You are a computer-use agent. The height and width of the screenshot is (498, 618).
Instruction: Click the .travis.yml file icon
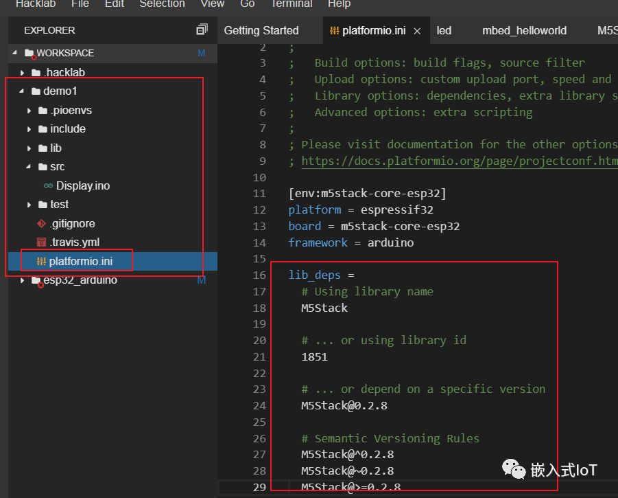point(40,242)
